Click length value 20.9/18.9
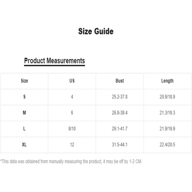 (167, 97)
